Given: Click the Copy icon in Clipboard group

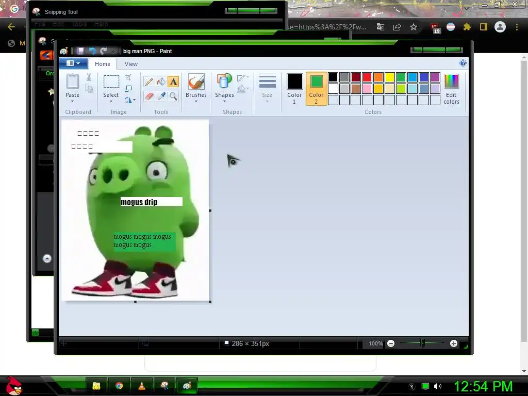Looking at the screenshot, I should click(x=89, y=89).
